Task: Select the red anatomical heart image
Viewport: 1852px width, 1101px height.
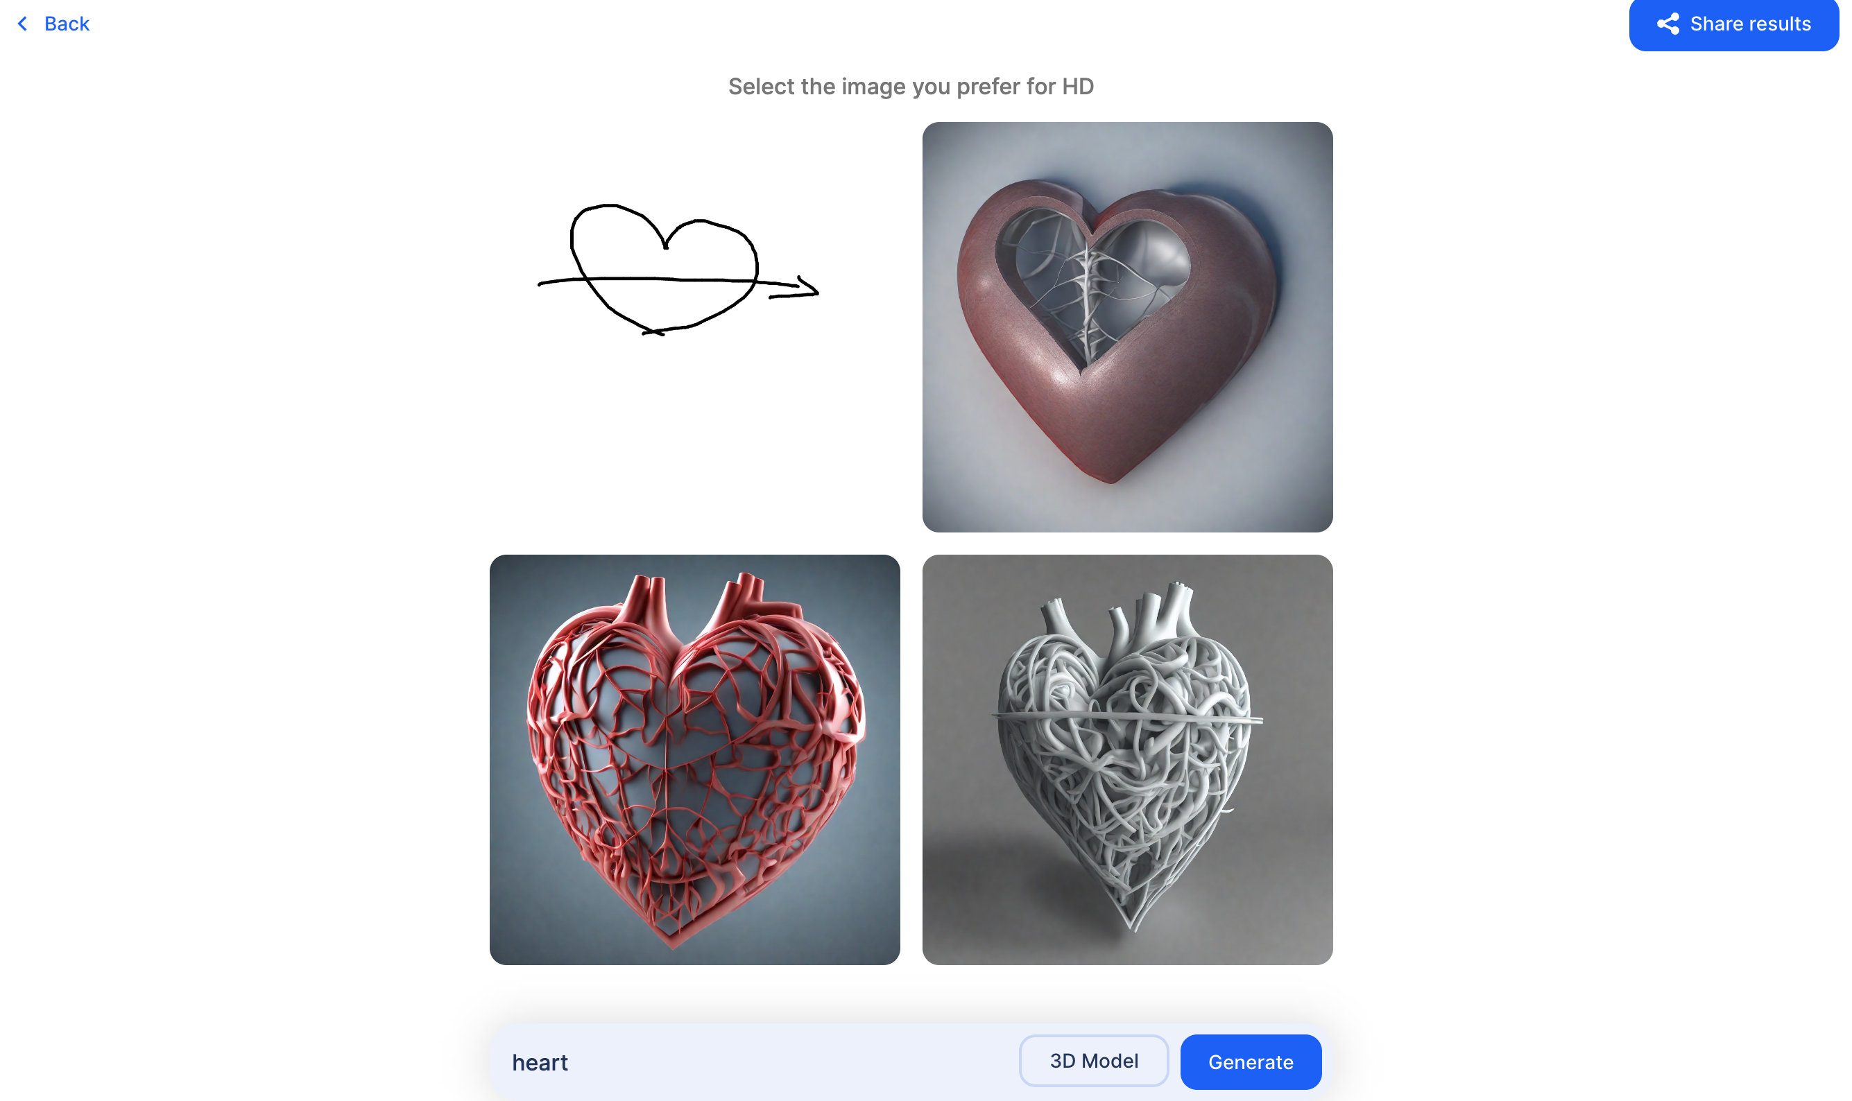Action: [694, 759]
